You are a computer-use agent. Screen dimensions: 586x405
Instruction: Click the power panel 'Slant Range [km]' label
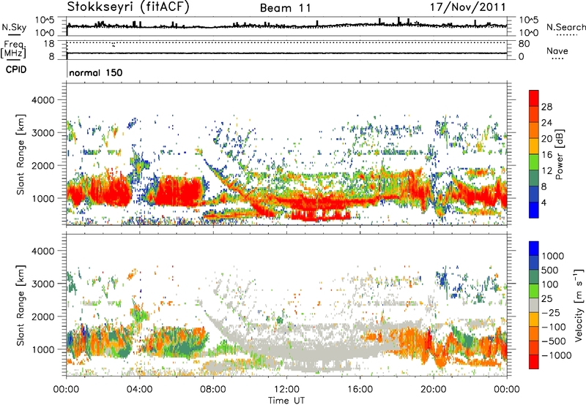click(21, 154)
